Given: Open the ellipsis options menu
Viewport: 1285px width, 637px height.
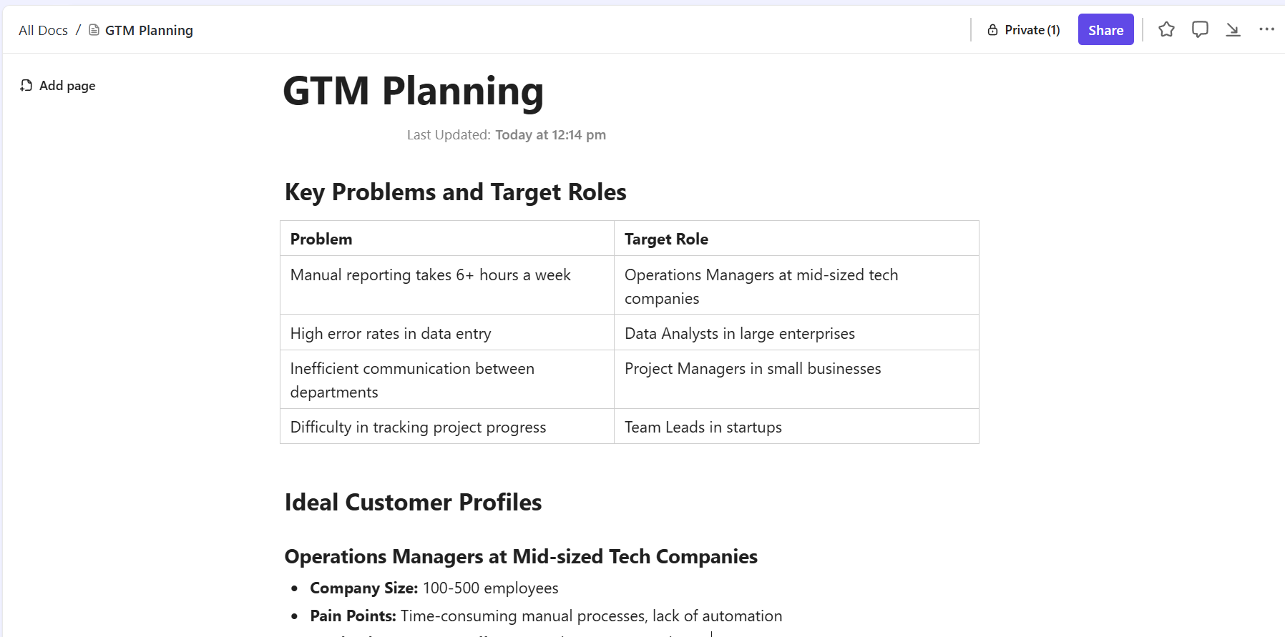Looking at the screenshot, I should 1267,29.
